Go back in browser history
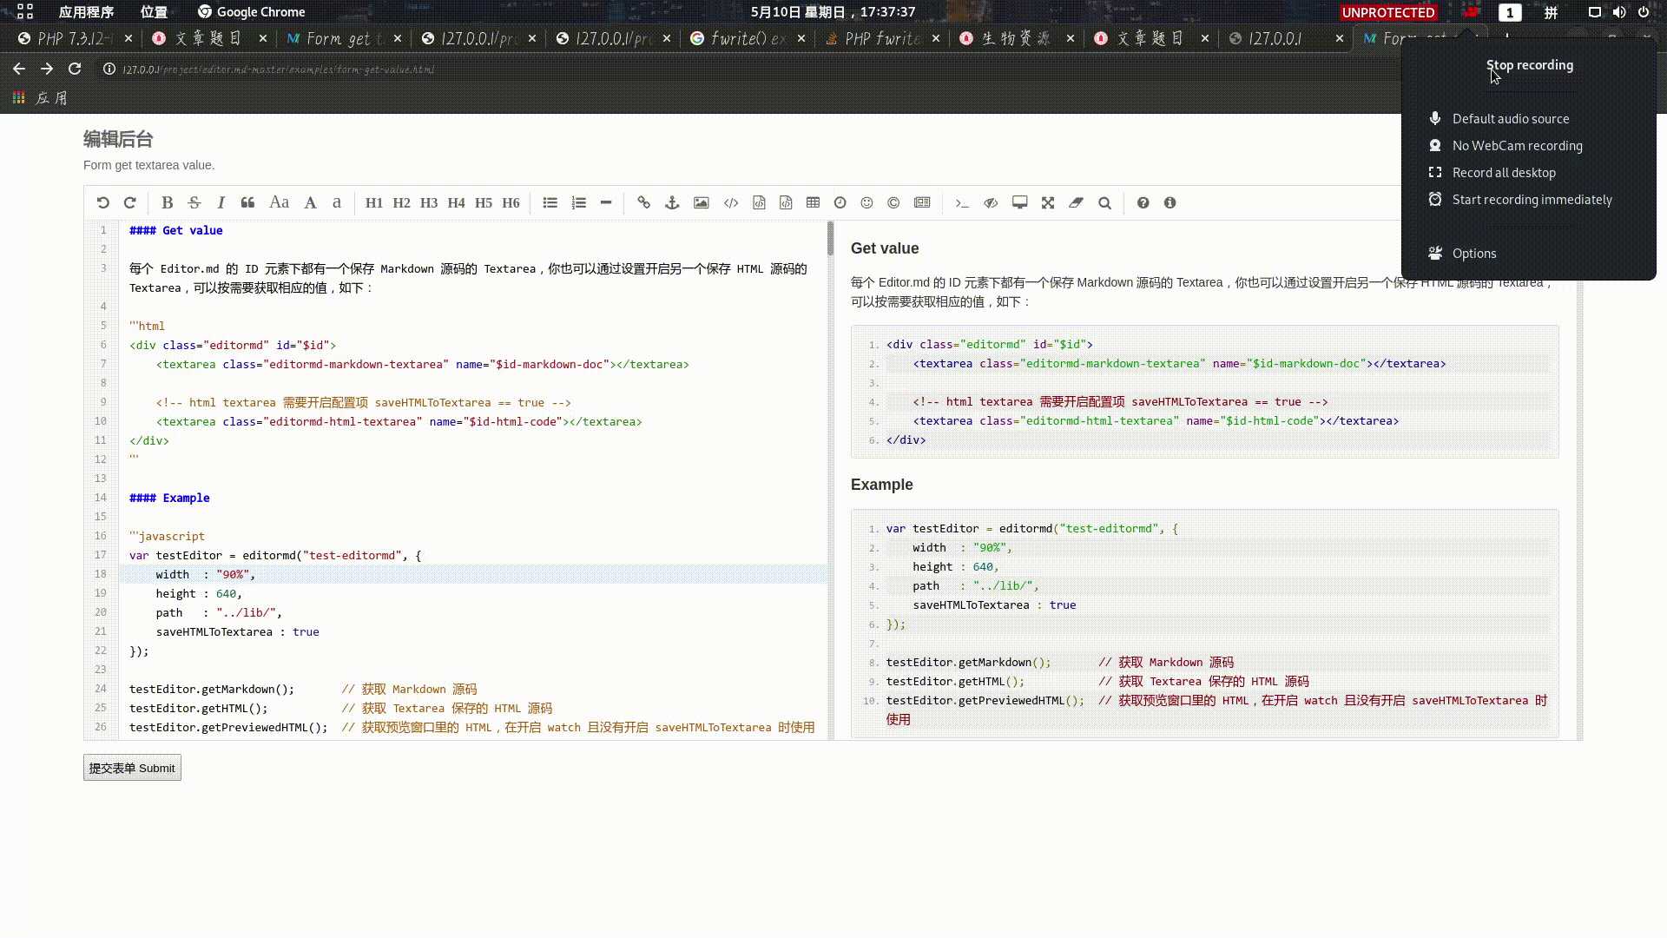This screenshot has width=1667, height=938. click(19, 69)
